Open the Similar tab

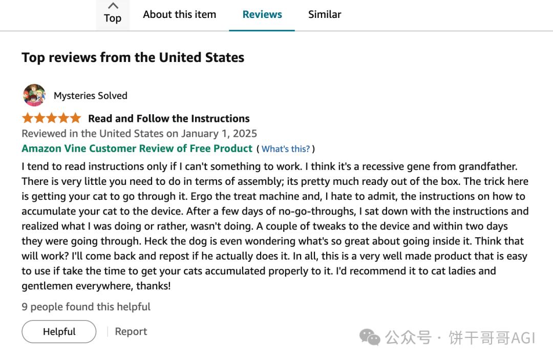point(324,14)
